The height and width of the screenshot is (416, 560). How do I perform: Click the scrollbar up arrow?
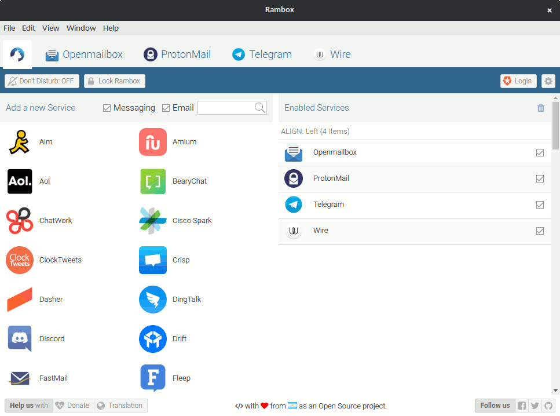[x=555, y=97]
